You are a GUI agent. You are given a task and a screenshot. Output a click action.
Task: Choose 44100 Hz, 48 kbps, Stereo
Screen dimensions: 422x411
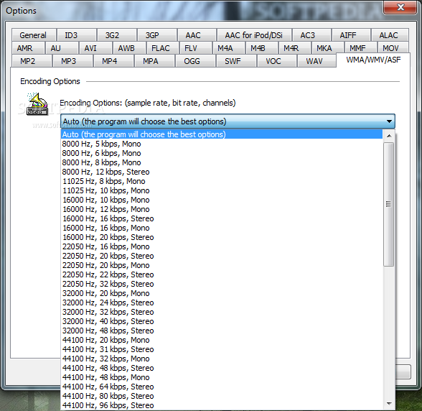click(222, 368)
